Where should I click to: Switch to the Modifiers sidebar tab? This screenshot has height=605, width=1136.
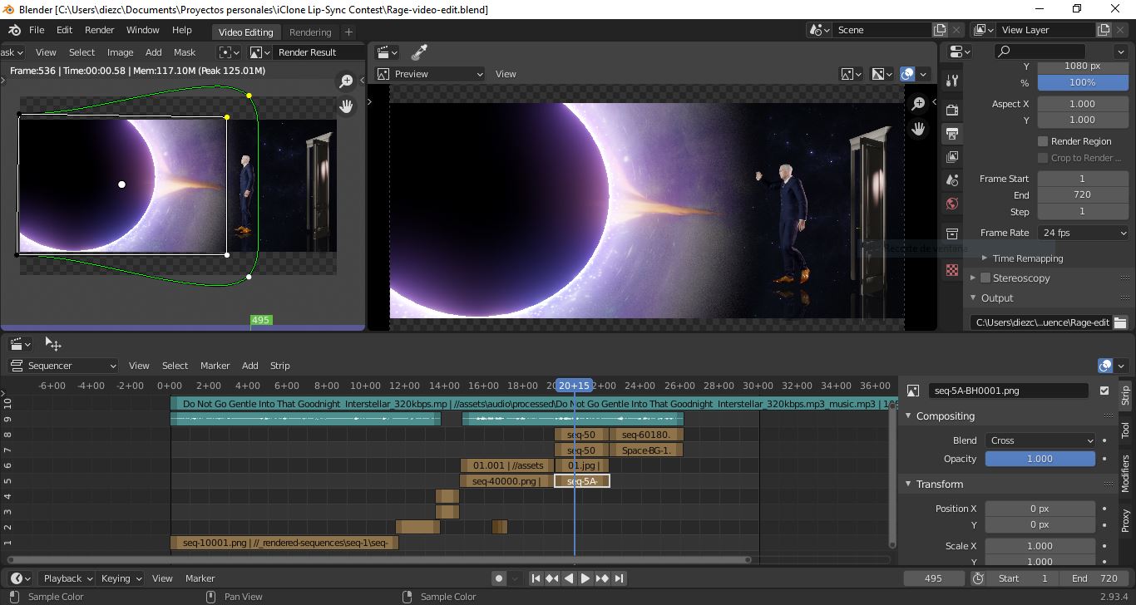[1125, 474]
